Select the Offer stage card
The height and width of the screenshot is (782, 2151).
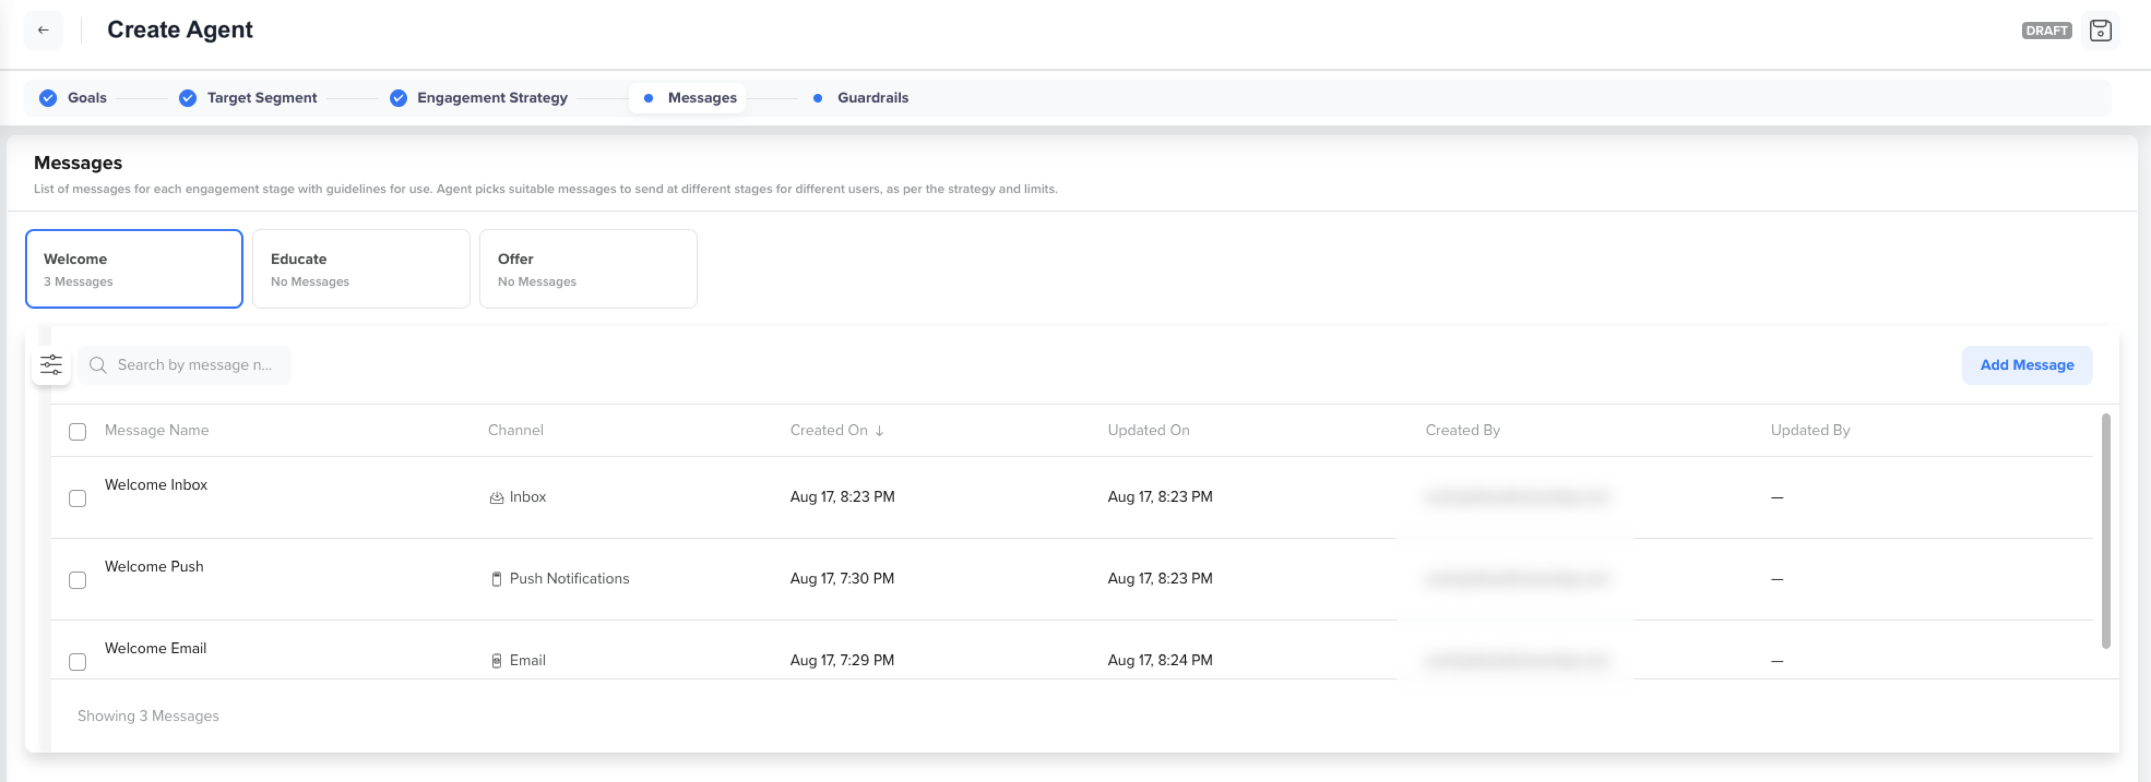click(589, 268)
